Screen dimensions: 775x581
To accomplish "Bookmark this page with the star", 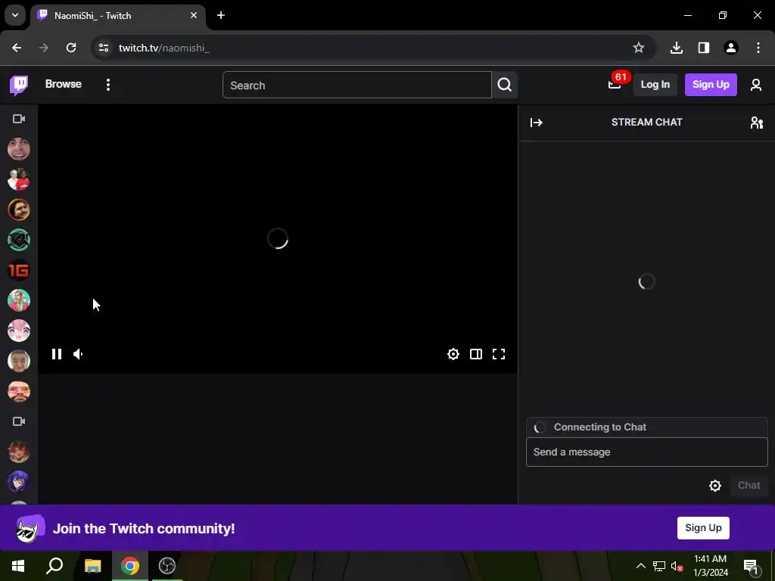I will point(639,48).
